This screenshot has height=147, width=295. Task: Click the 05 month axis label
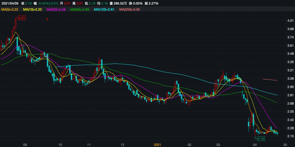click(x=285, y=145)
